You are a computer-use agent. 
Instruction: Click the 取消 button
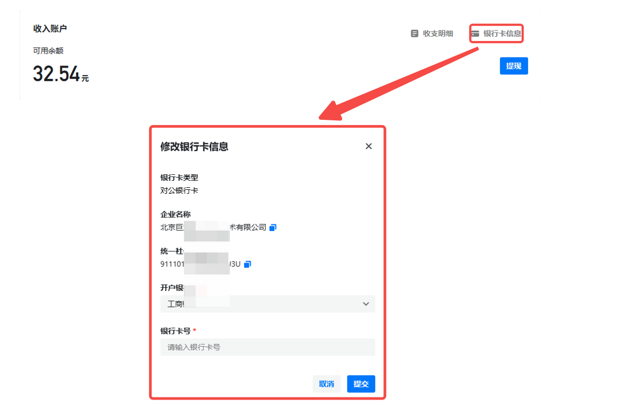[326, 384]
